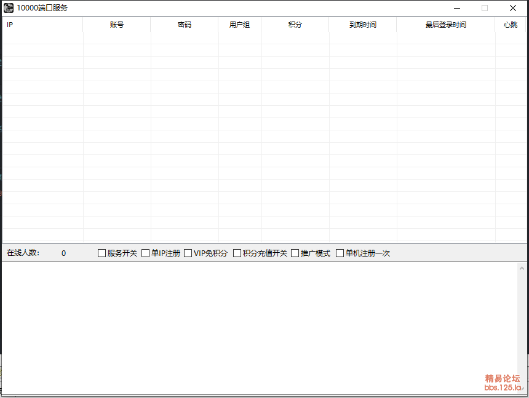Click the 心跳 column header

coord(510,25)
